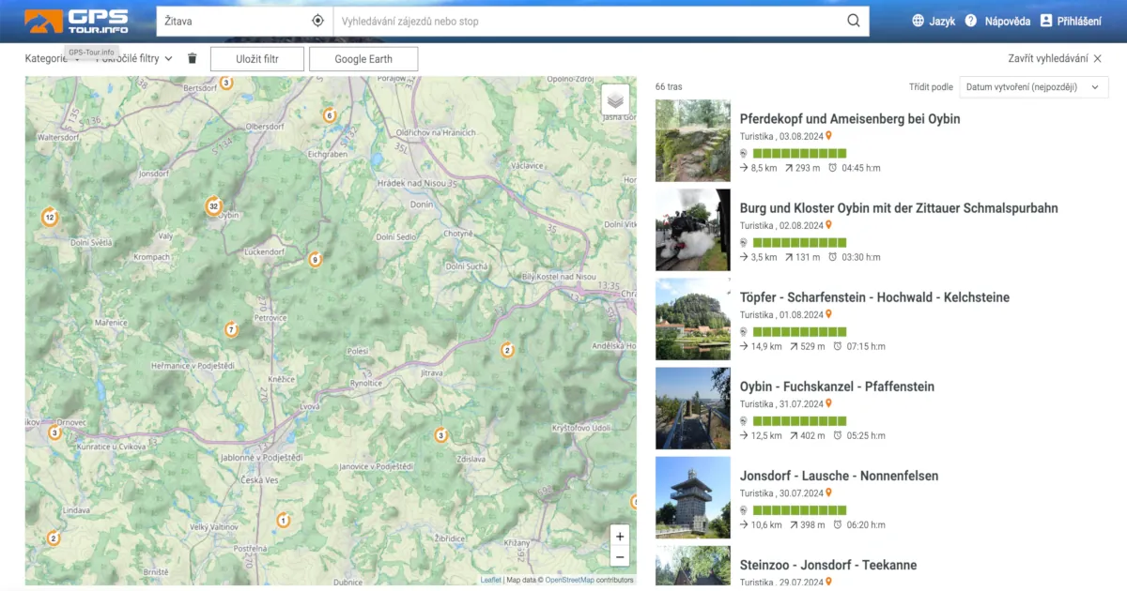The image size is (1127, 591).
Task: Click the orange pin beside Pferdekopf tour date
Action: [x=827, y=136]
